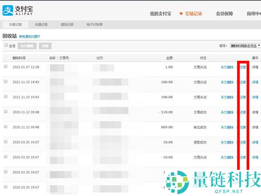Image resolution: width=261 pixels, height=196 pixels.
Task: Switch to the 充值记录 tab
Action: 41,24
